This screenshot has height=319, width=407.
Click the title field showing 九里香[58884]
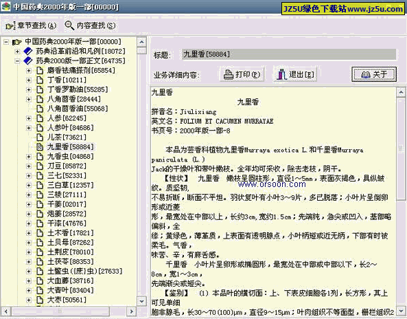pos(289,54)
